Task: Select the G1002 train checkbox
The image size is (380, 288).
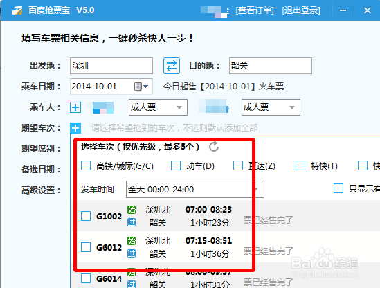Action: [86, 216]
